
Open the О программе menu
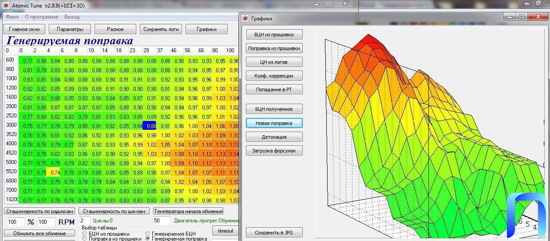pos(41,17)
